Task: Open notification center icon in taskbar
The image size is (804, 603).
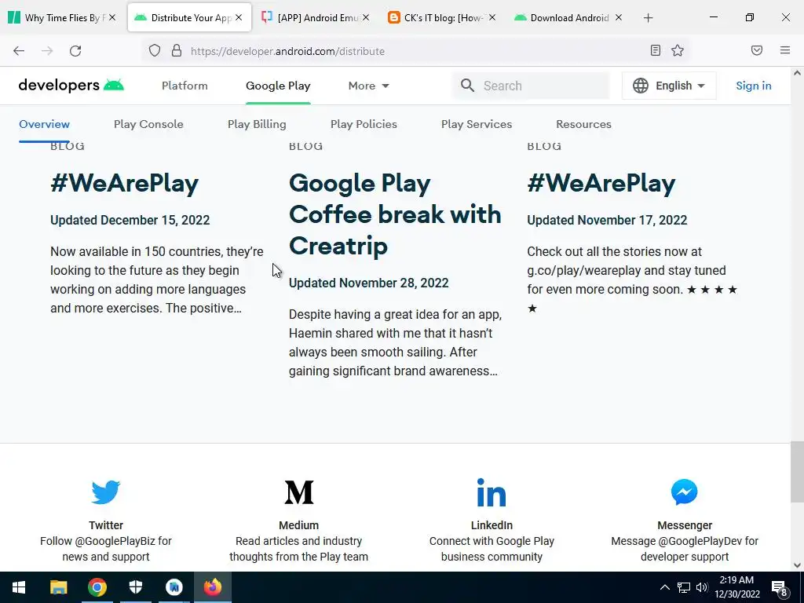Action: [780, 587]
